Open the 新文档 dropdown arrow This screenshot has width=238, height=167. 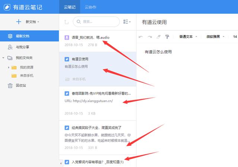(38, 22)
